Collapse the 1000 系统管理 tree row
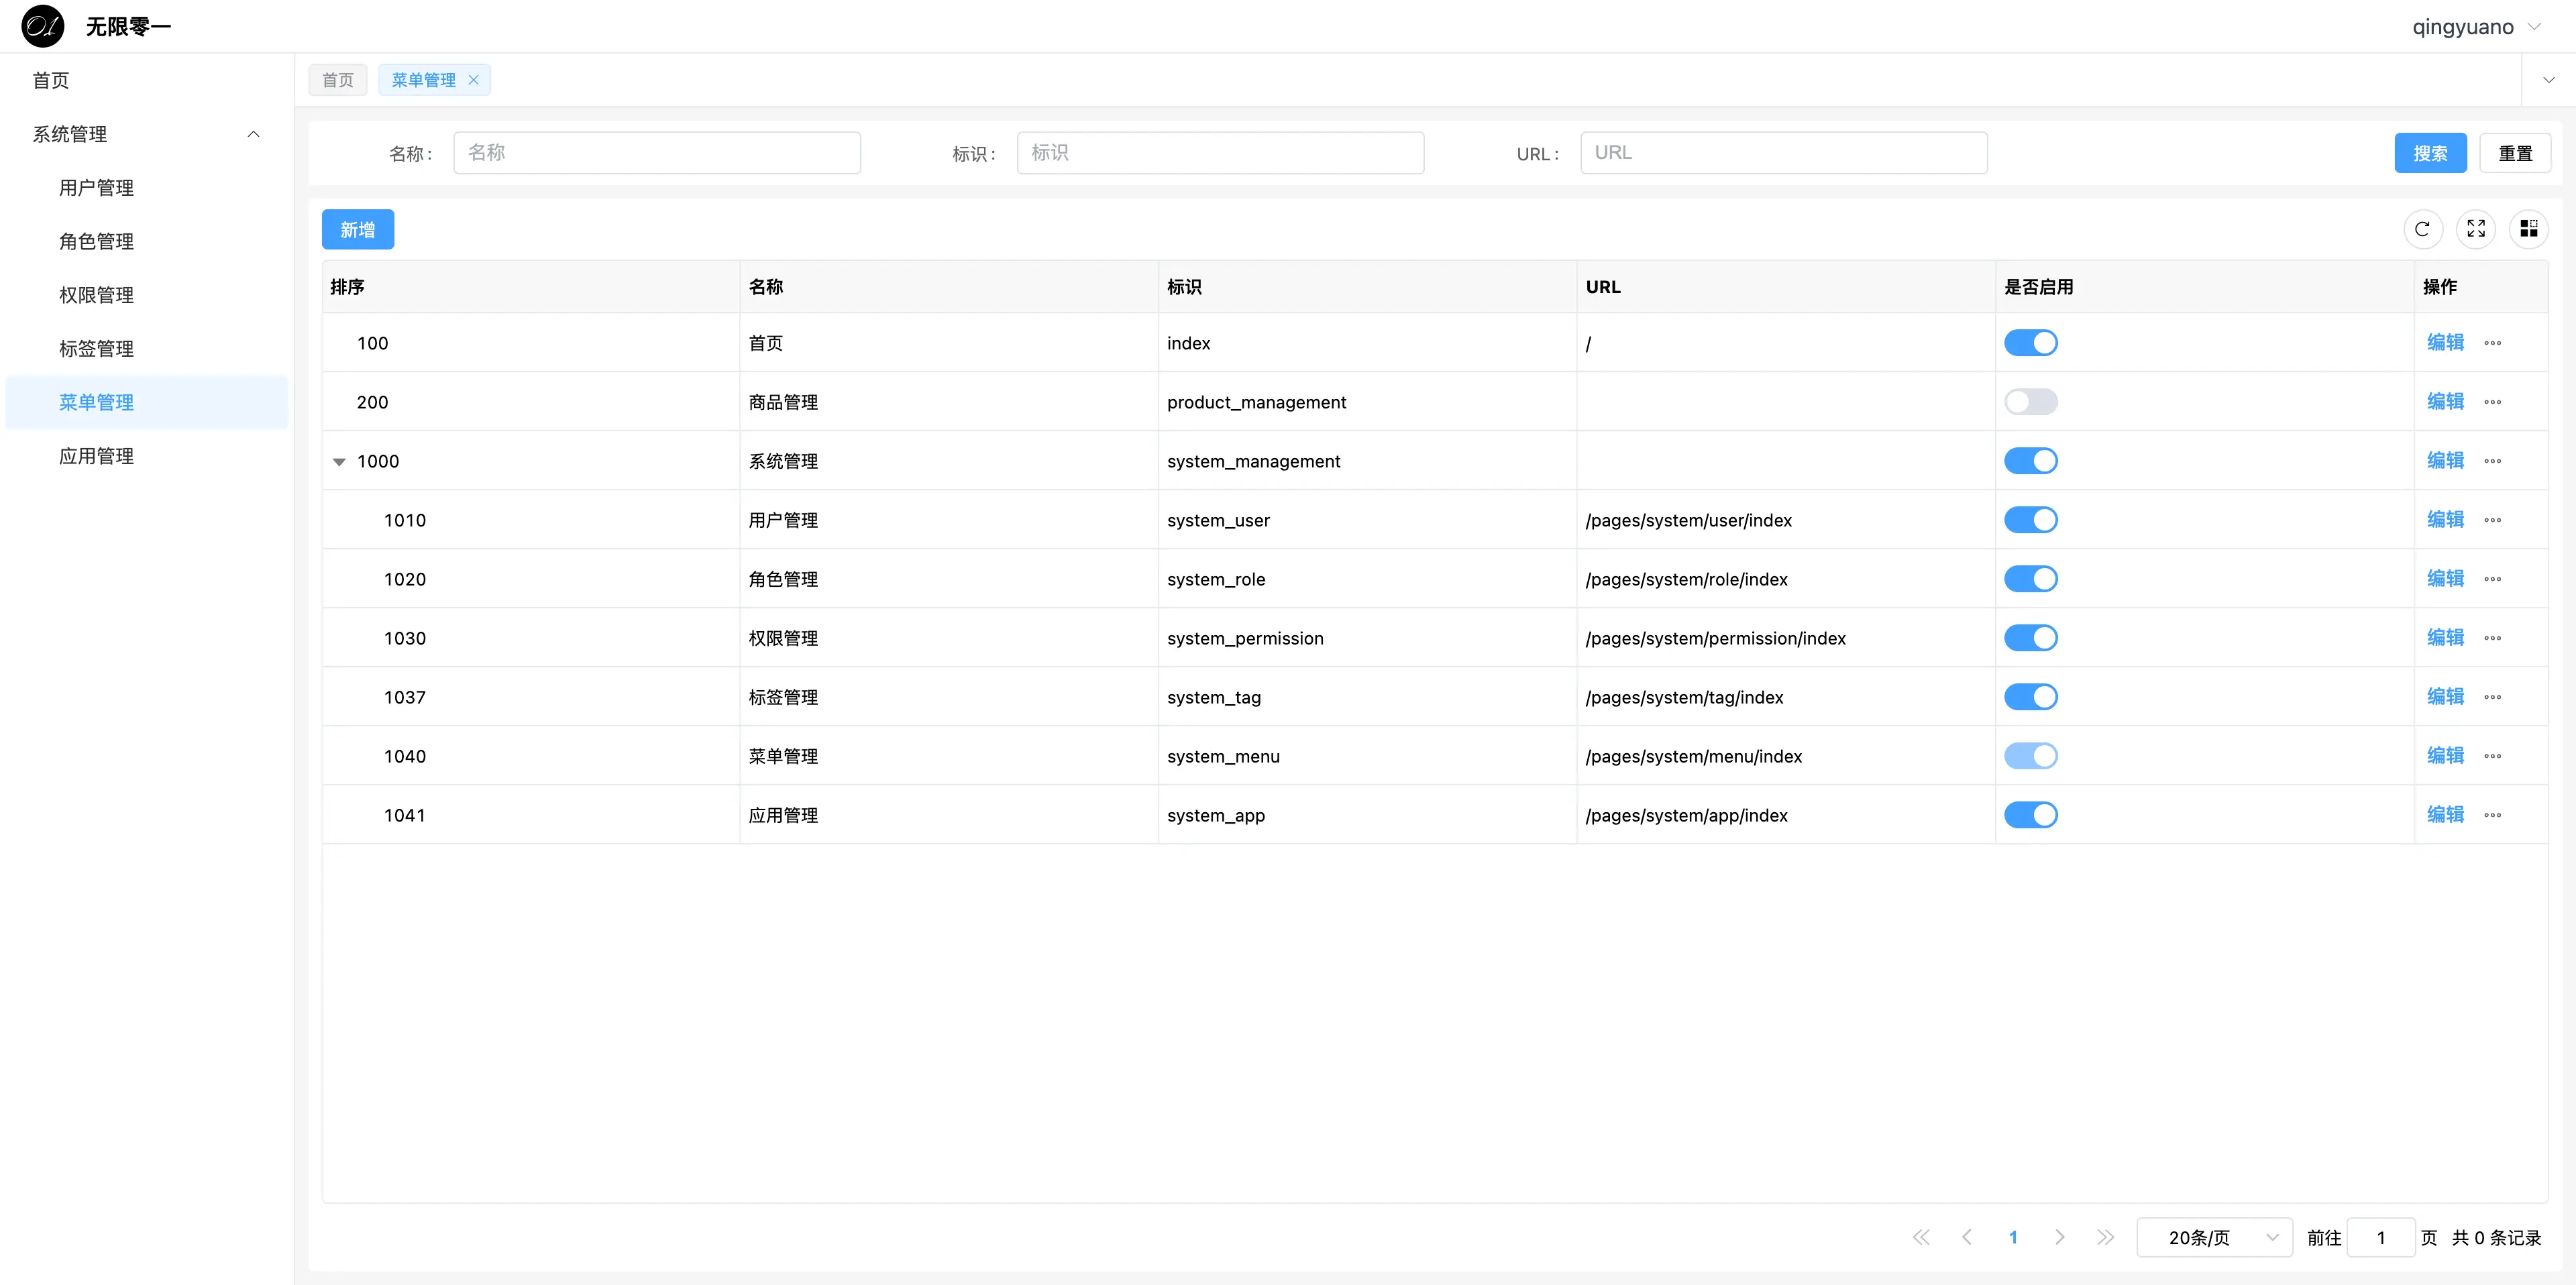 339,462
